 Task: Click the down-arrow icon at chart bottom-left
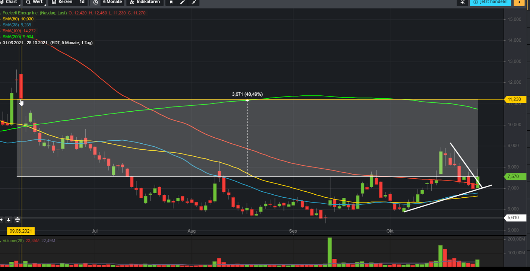coord(9,220)
